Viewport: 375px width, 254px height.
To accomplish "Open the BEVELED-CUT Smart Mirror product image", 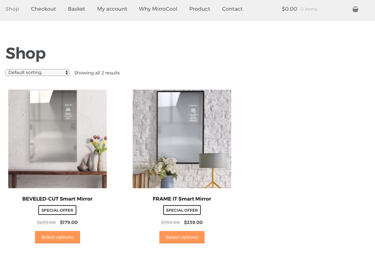I will pyautogui.click(x=58, y=139).
